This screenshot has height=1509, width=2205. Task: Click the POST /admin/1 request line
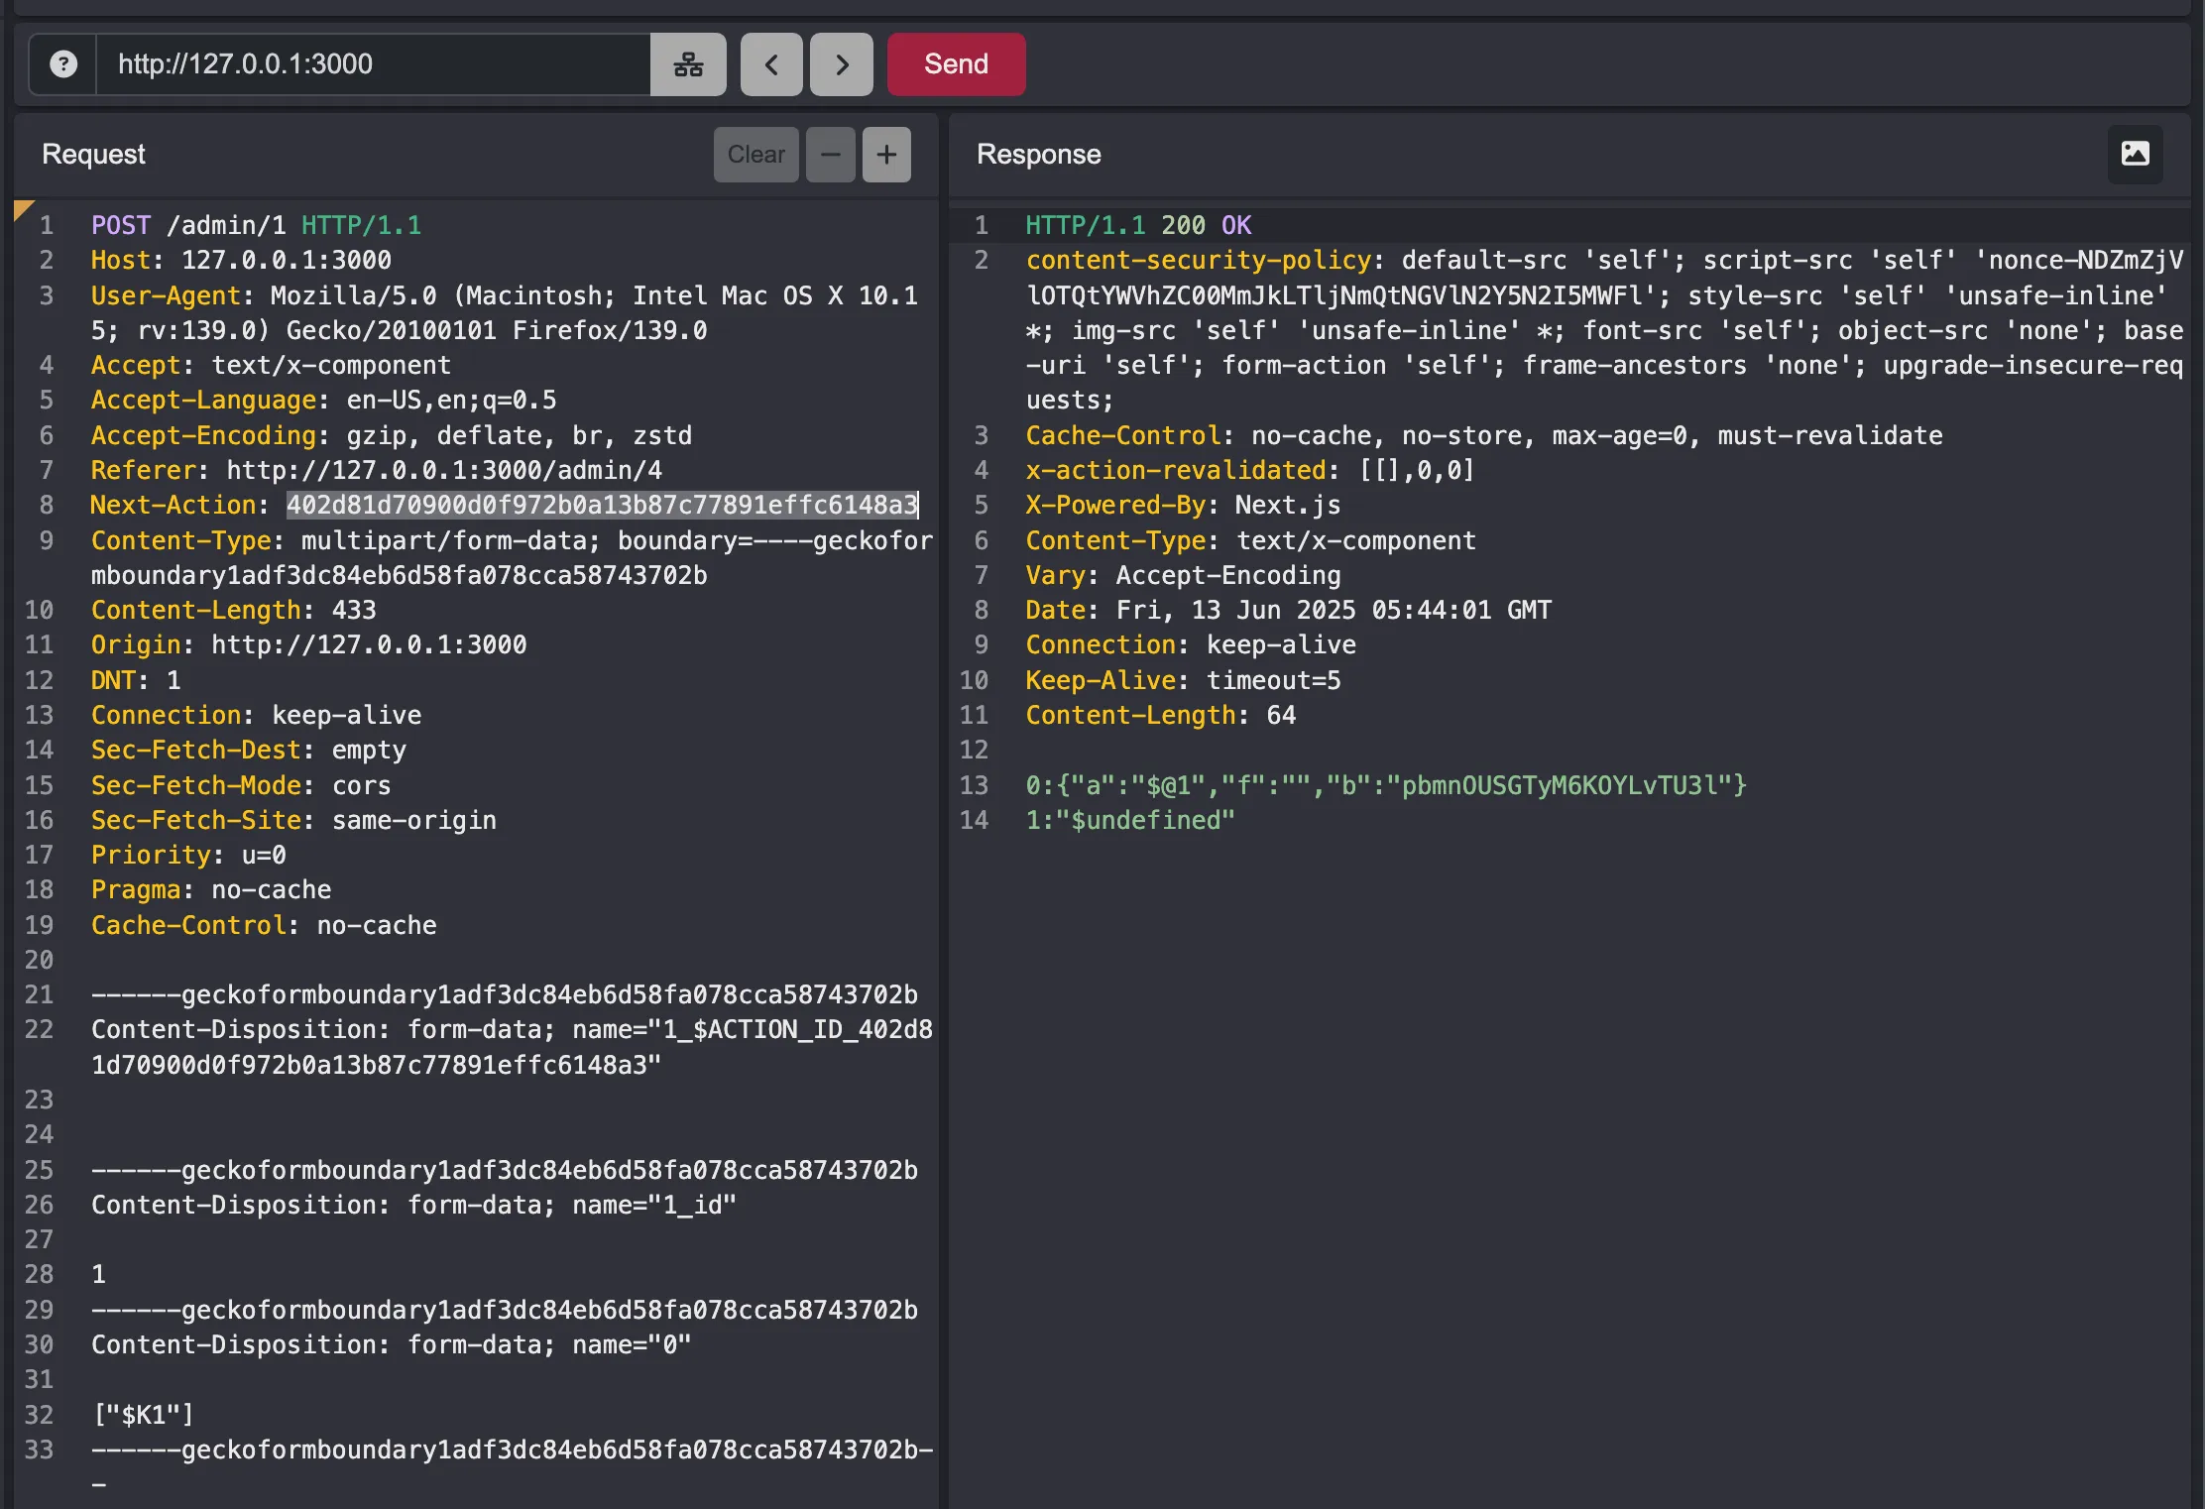pyautogui.click(x=256, y=225)
